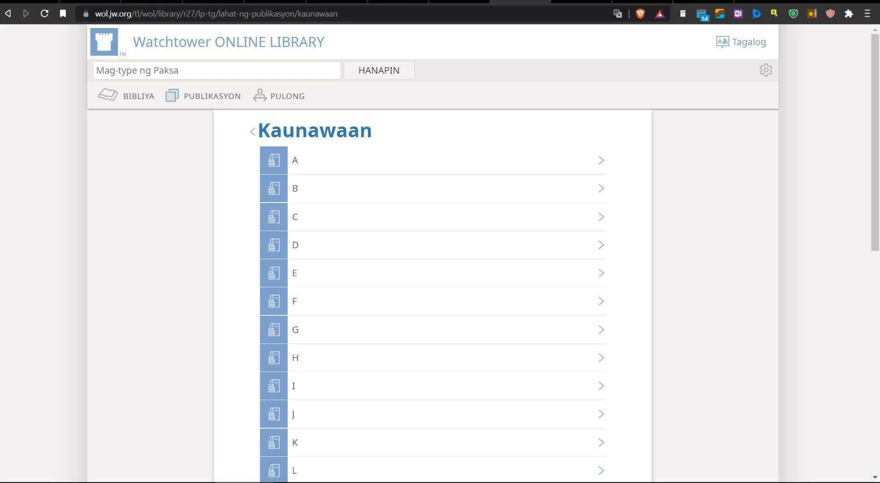The image size is (880, 483).
Task: Expand the E row chevron
Action: click(601, 273)
